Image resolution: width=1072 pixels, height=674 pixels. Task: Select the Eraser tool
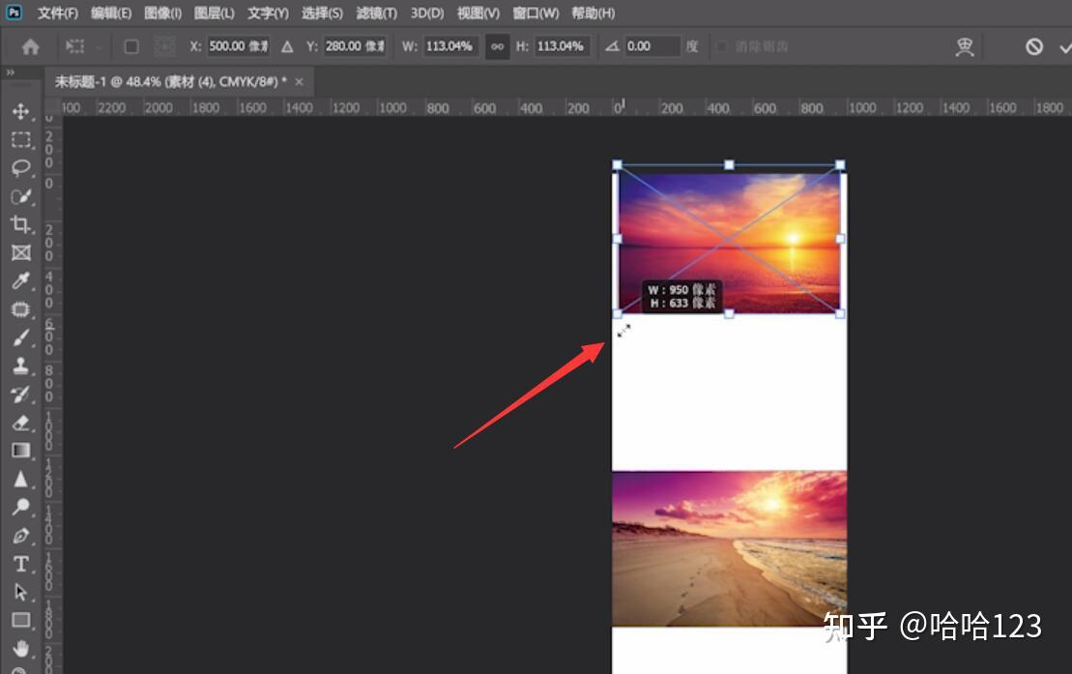coord(21,422)
